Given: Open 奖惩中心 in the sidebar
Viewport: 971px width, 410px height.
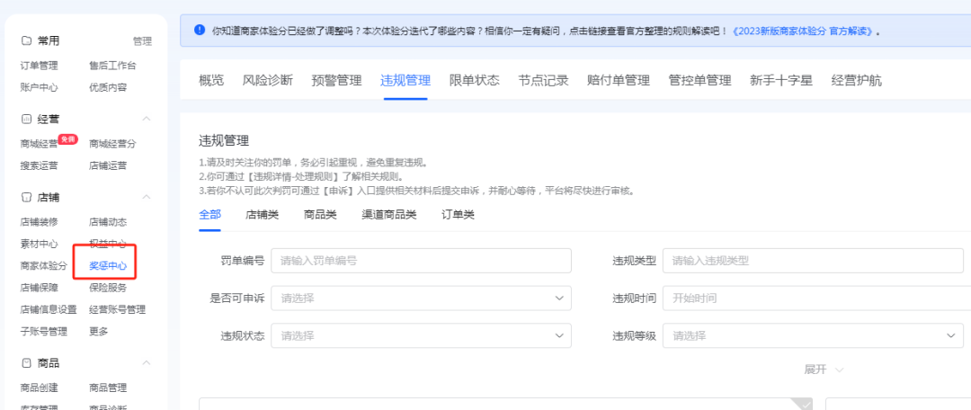Looking at the screenshot, I should [108, 266].
